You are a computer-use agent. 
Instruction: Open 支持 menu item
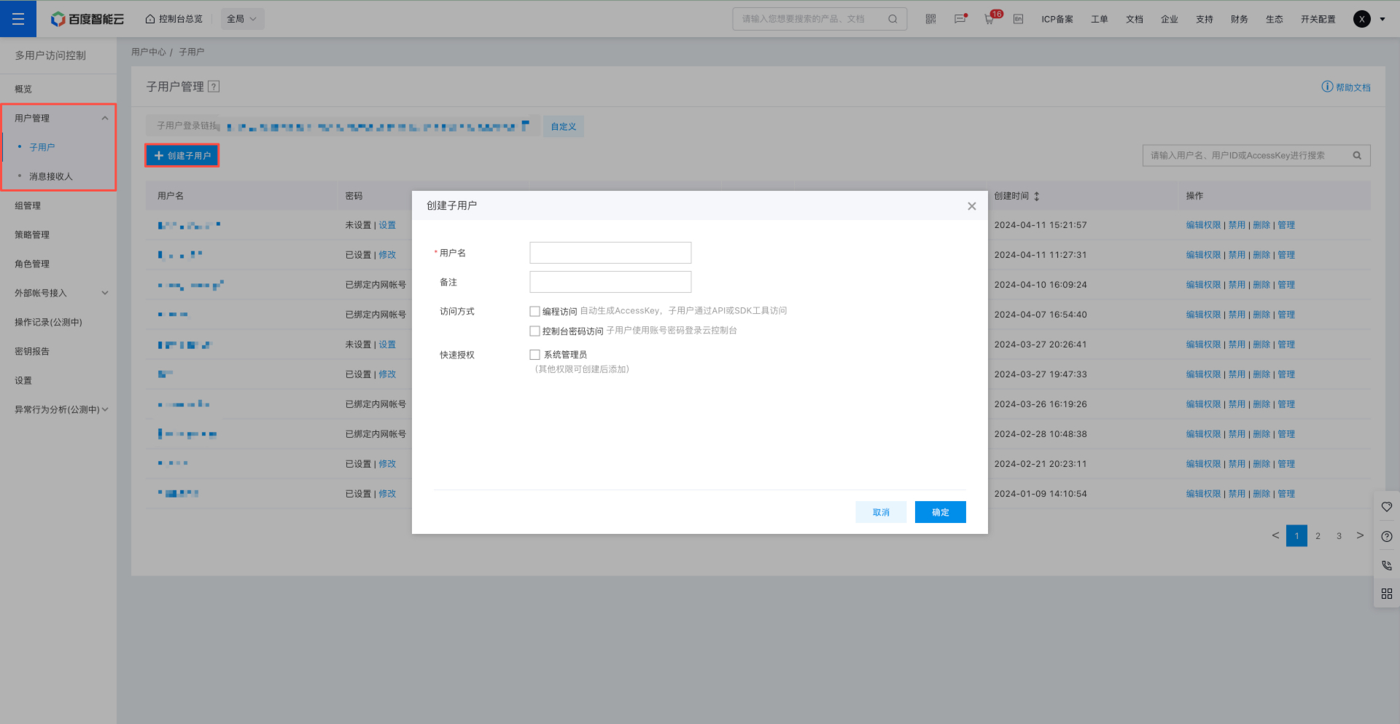pos(1205,19)
